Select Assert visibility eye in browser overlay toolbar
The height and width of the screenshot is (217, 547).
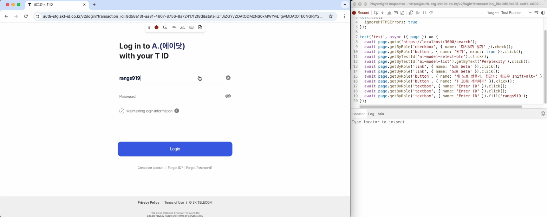tap(174, 28)
